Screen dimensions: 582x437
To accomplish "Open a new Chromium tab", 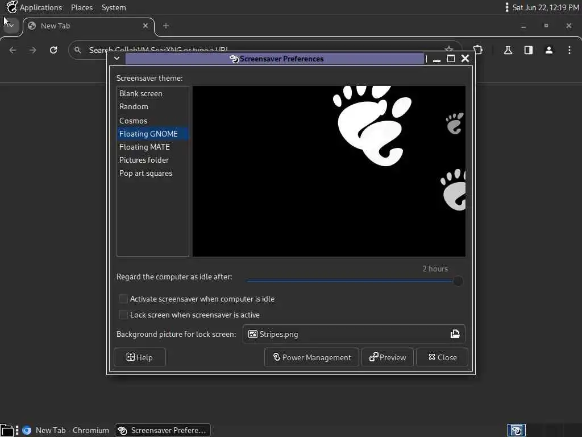I will pos(166,26).
